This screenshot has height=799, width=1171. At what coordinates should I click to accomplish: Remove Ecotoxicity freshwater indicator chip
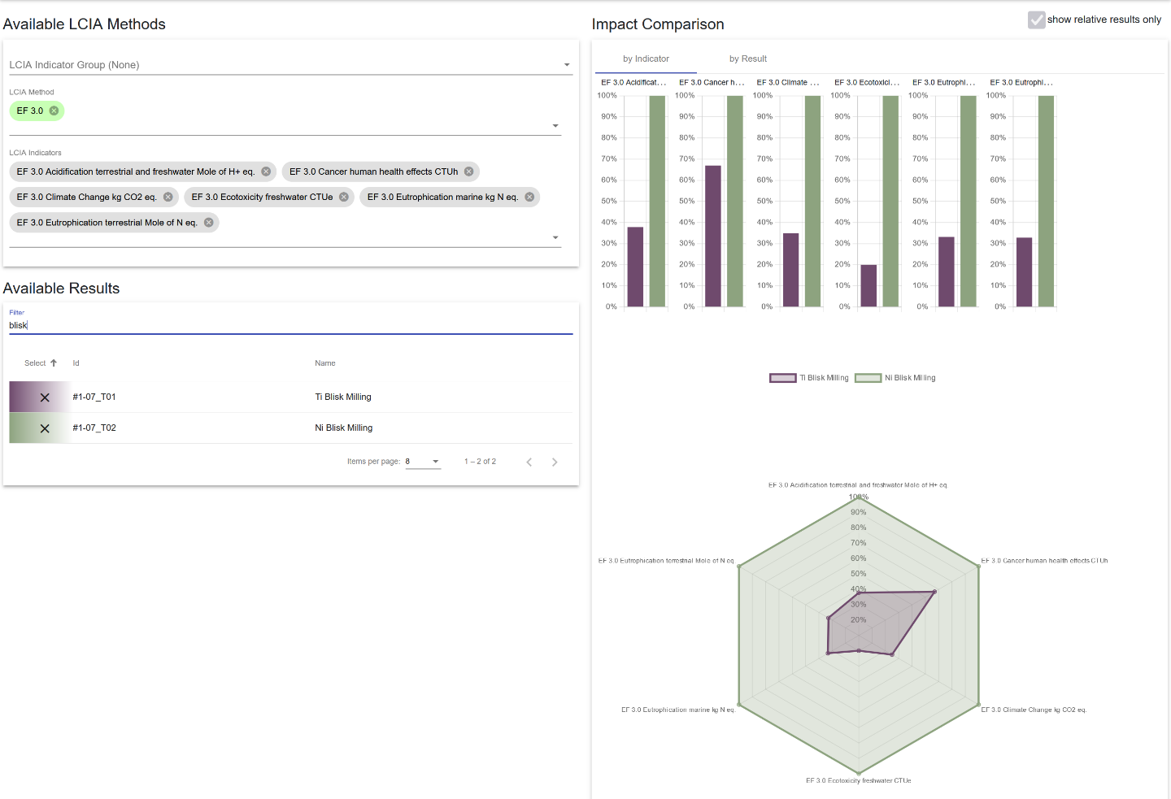coord(344,197)
